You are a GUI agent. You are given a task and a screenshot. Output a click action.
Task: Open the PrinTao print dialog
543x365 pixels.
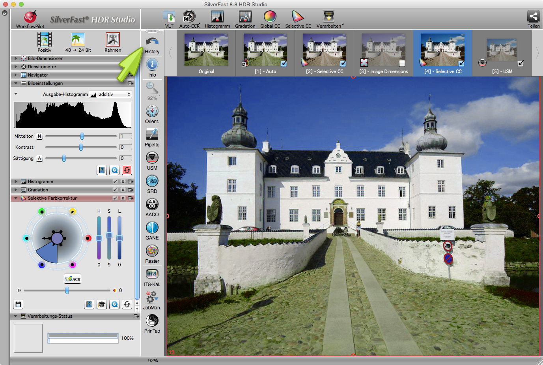(152, 321)
